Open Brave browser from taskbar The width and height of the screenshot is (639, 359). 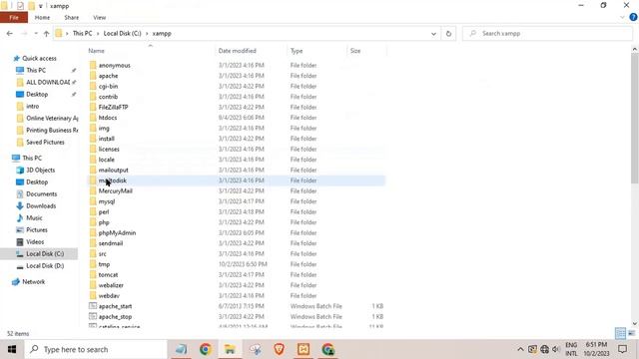280,349
